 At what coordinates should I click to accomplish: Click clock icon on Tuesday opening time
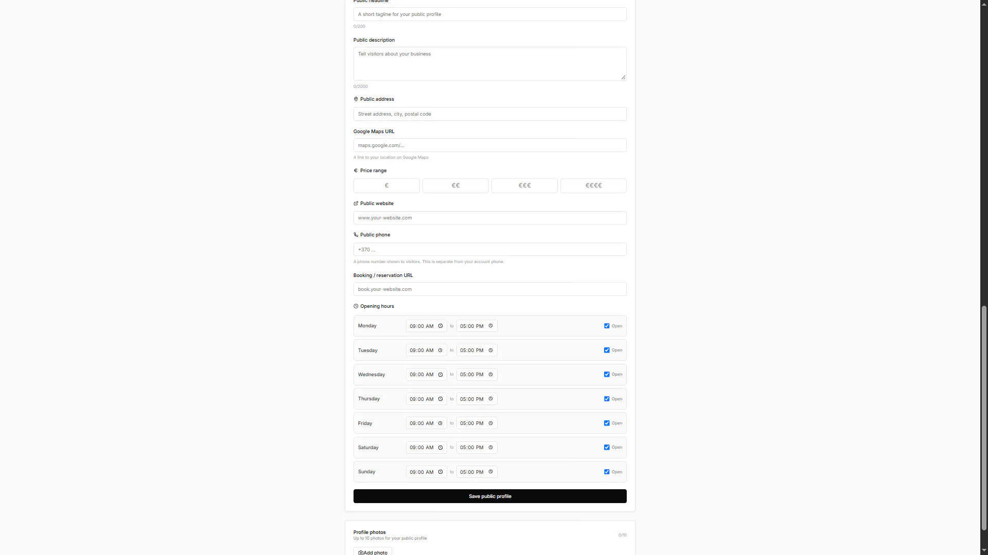tap(440, 350)
